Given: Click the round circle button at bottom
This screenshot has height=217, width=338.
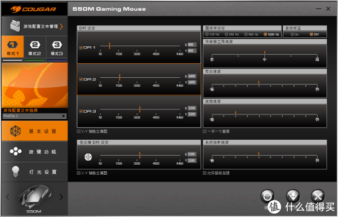Looking at the screenshot, I should click(x=267, y=196).
